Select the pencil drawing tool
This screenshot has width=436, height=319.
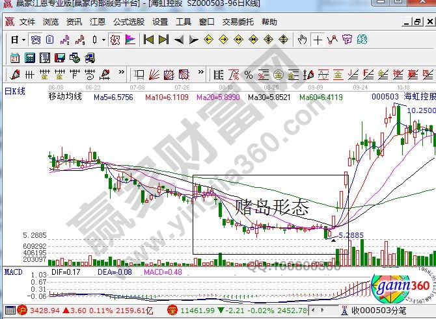coord(14,71)
